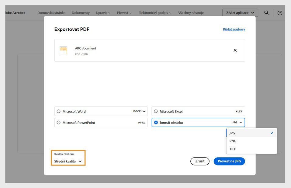
Task: Collapse the JPG image format dropdown
Action: (241, 123)
